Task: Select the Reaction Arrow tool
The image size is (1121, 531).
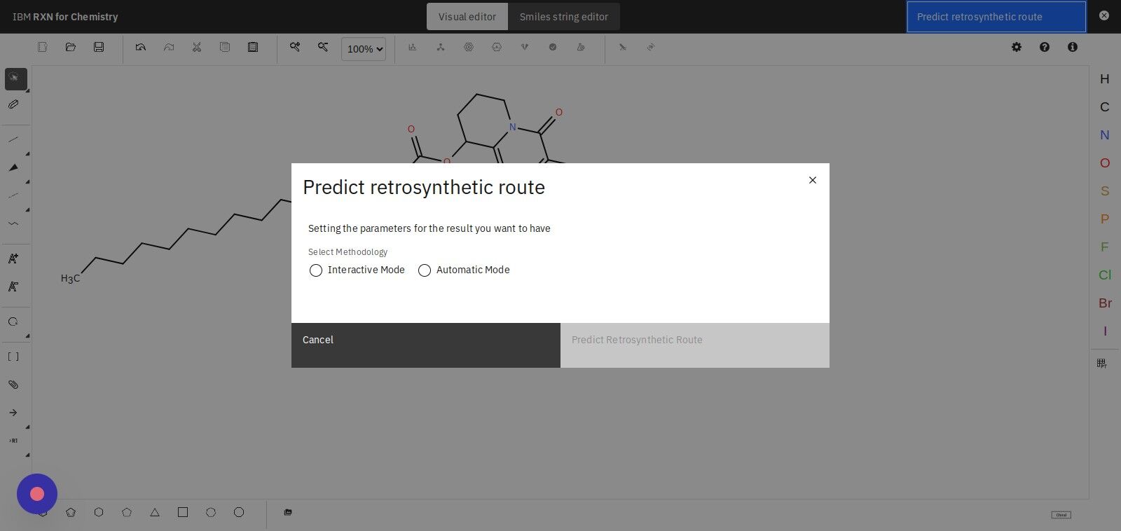Action: pos(13,413)
